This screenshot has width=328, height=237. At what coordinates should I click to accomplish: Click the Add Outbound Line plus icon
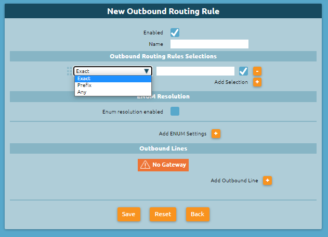267,180
